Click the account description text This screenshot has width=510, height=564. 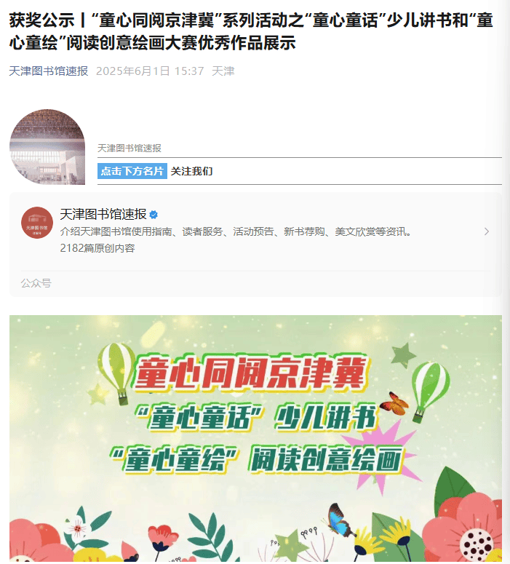pos(236,231)
